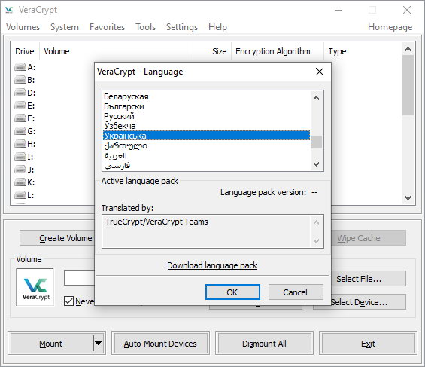
Task: Select Български in language list
Action: tap(206, 106)
